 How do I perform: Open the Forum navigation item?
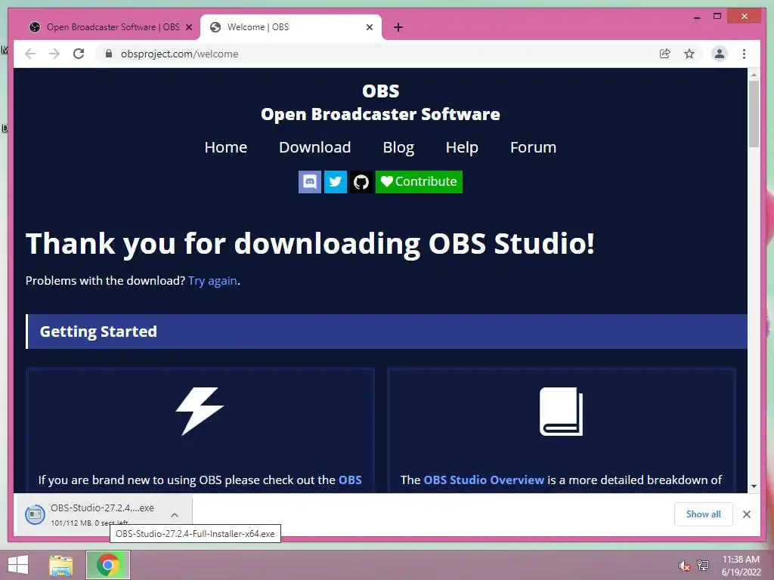533,147
